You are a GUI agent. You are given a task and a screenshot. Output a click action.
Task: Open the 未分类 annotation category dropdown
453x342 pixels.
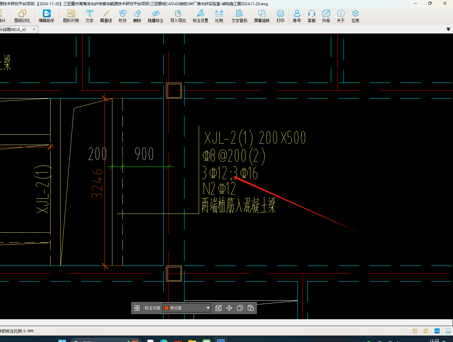[187, 308]
